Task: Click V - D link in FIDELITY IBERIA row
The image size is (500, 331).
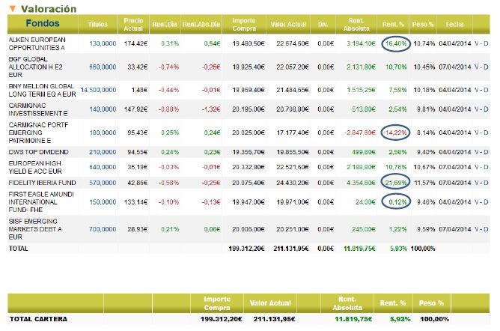Action: [x=481, y=183]
